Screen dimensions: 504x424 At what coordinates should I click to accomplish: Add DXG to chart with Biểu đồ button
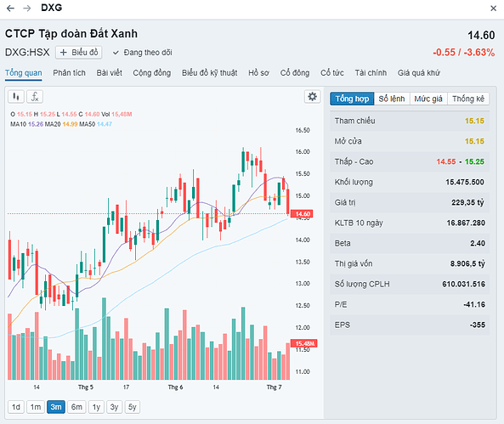click(79, 53)
